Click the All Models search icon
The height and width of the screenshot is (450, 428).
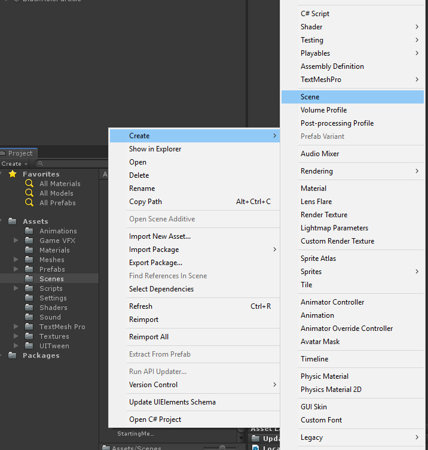pyautogui.click(x=29, y=193)
